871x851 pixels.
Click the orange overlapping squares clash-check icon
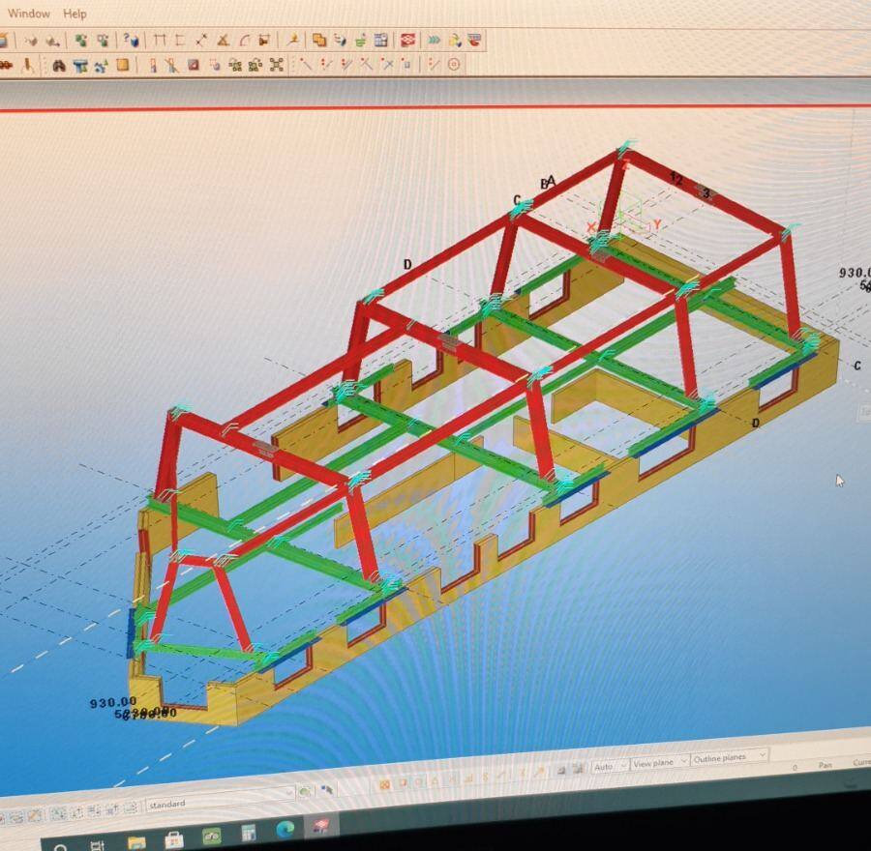click(x=318, y=40)
